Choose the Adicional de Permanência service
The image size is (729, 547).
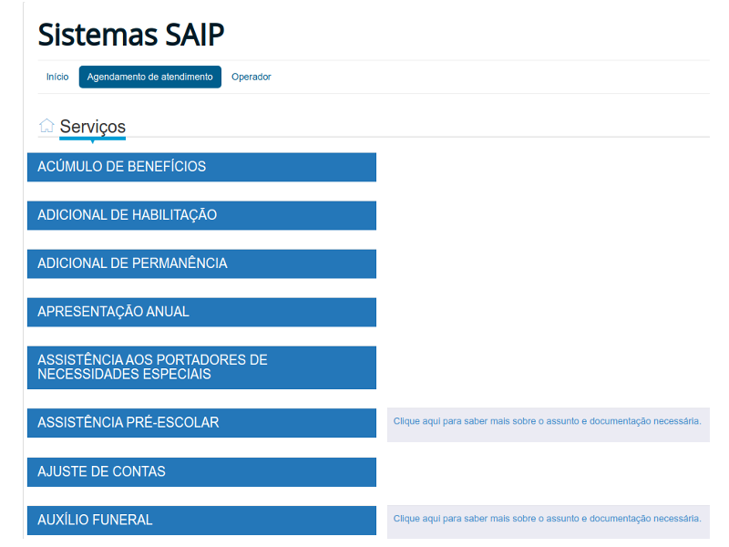[x=201, y=263]
